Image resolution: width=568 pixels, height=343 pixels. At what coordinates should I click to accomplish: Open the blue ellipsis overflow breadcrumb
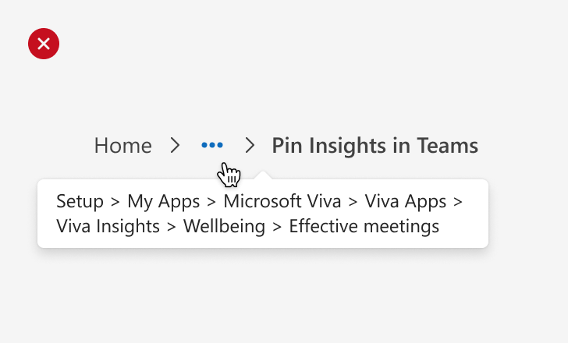coord(212,146)
